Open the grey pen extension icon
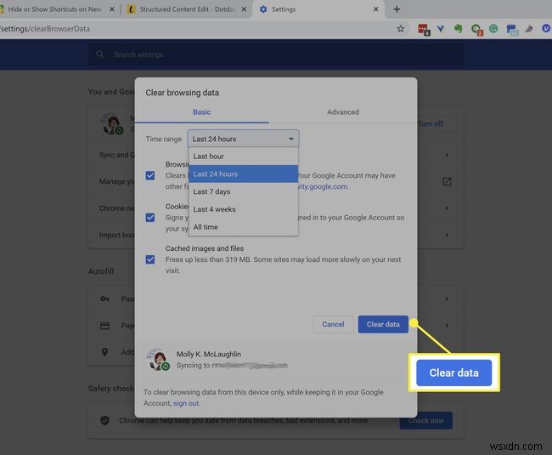The image size is (552, 455). coord(529,29)
